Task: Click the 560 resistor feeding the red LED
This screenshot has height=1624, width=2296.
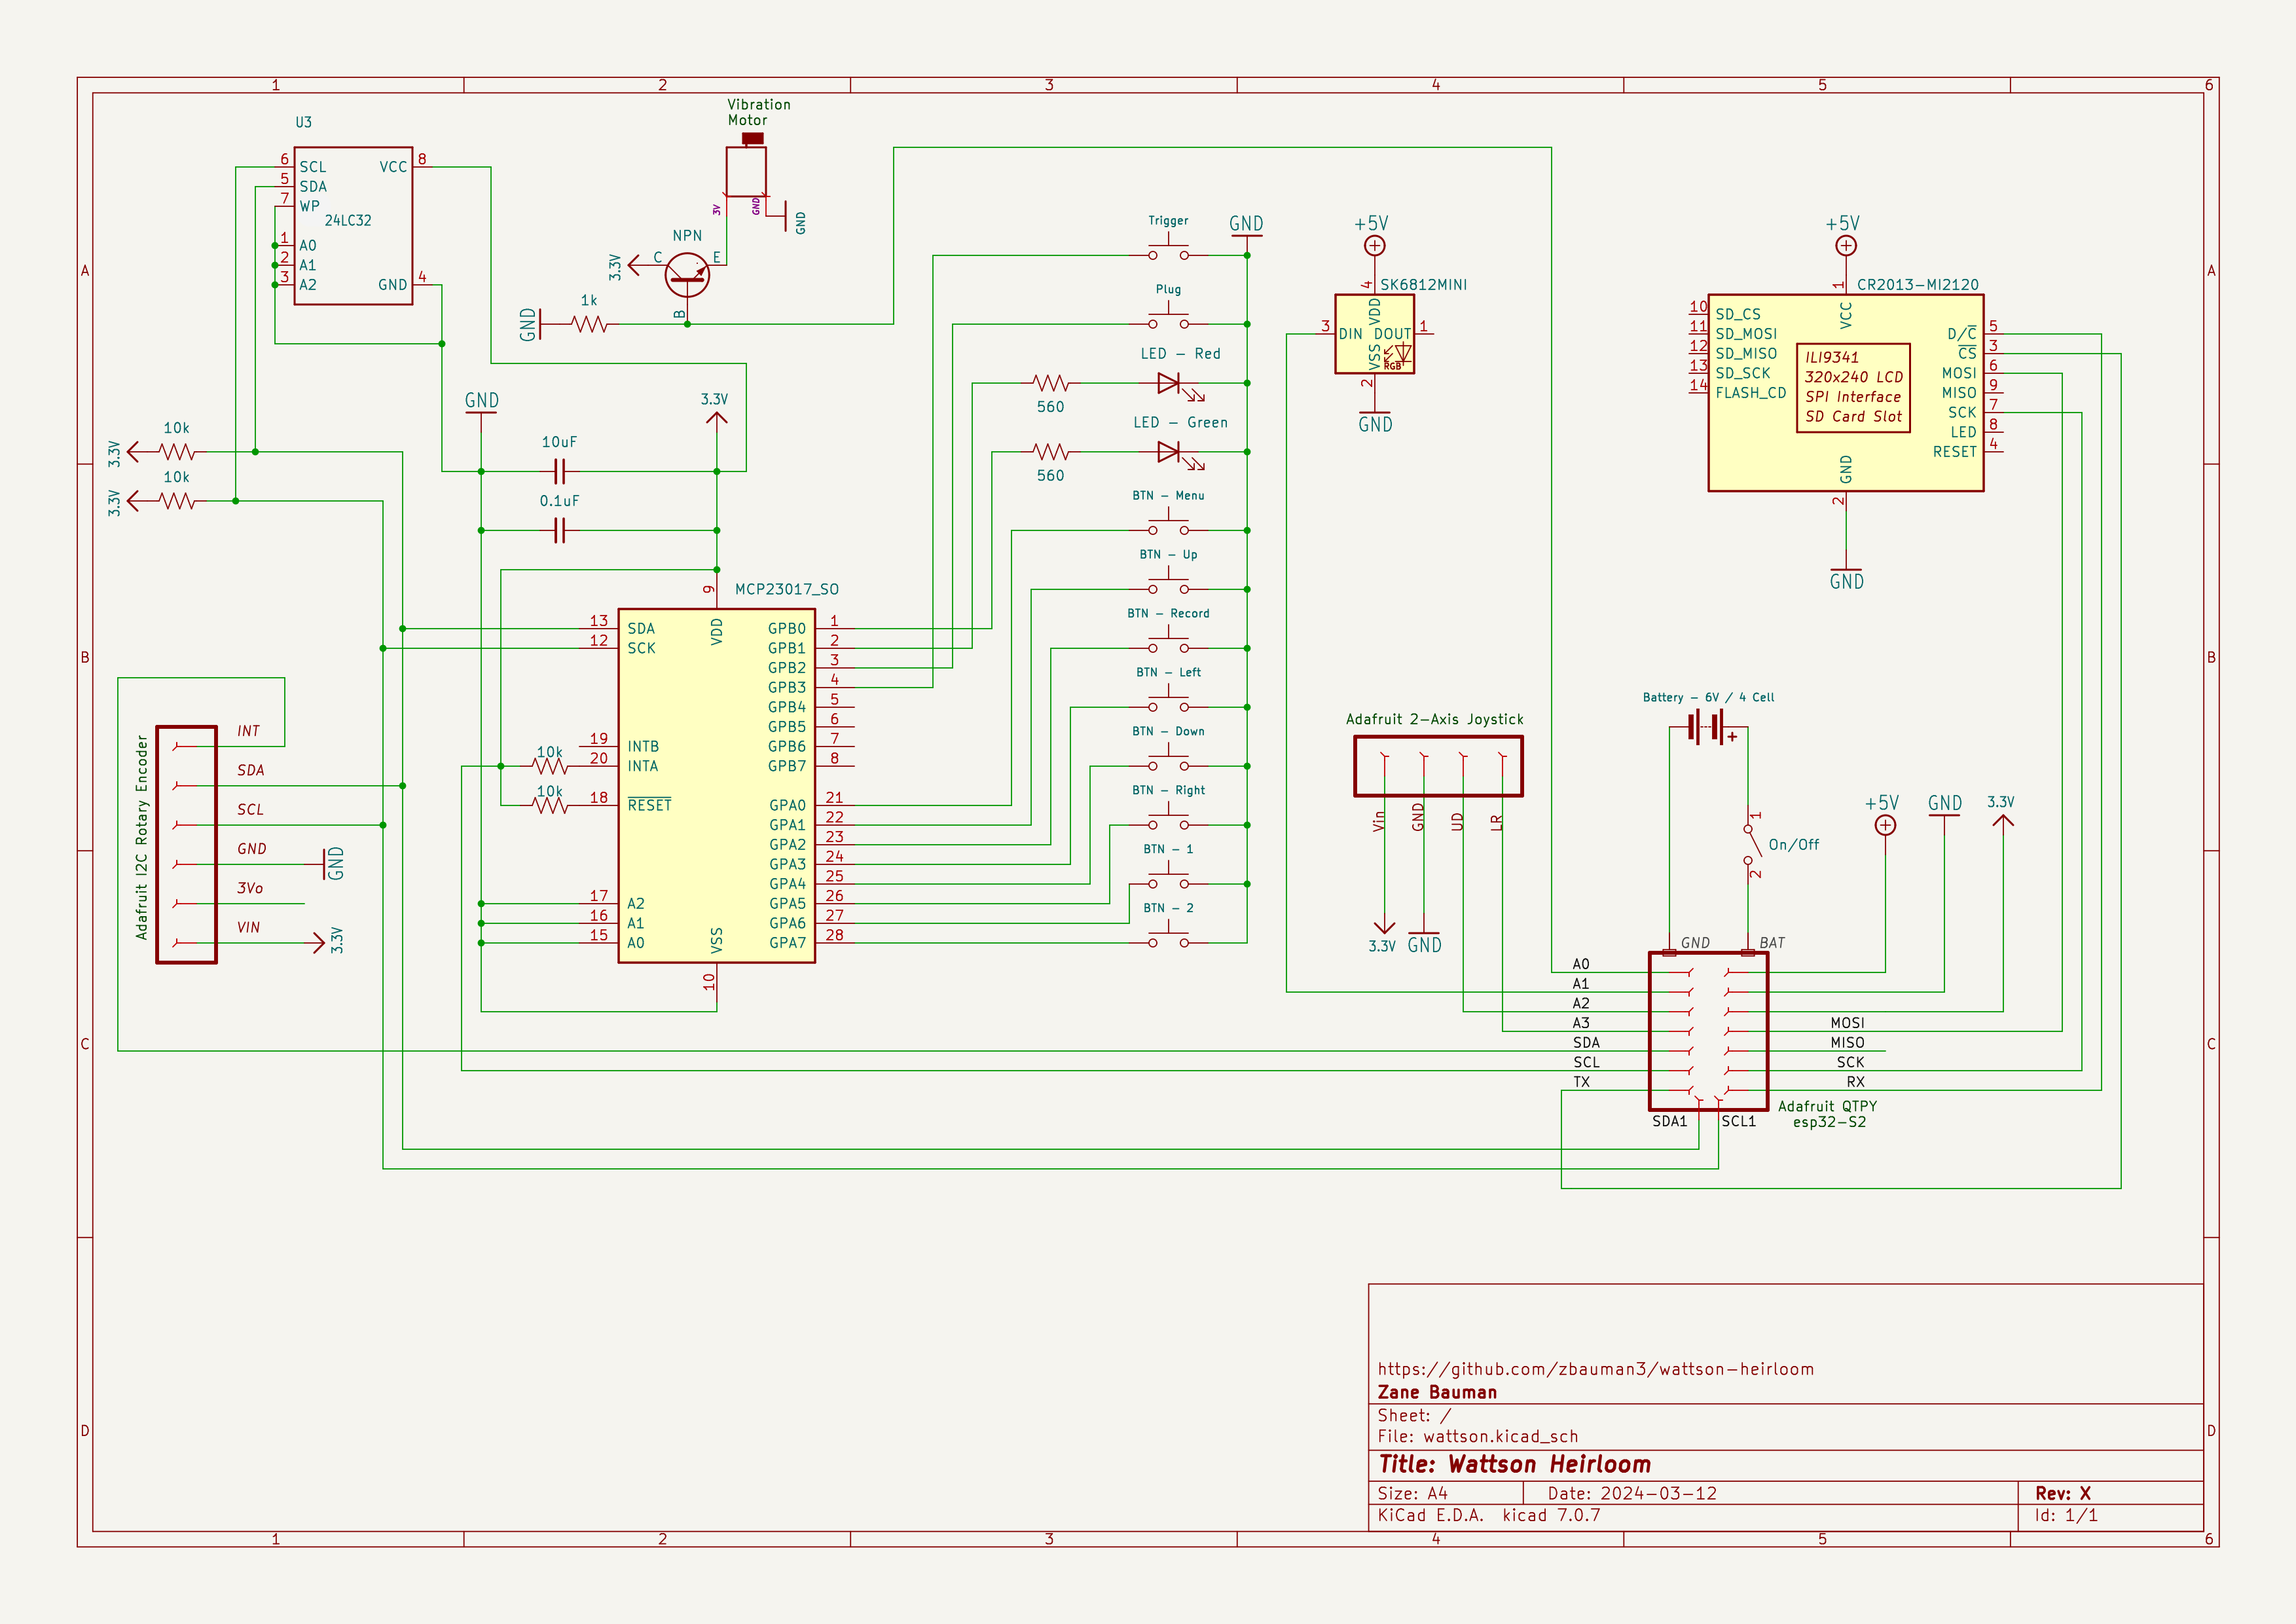Action: pyautogui.click(x=1050, y=383)
